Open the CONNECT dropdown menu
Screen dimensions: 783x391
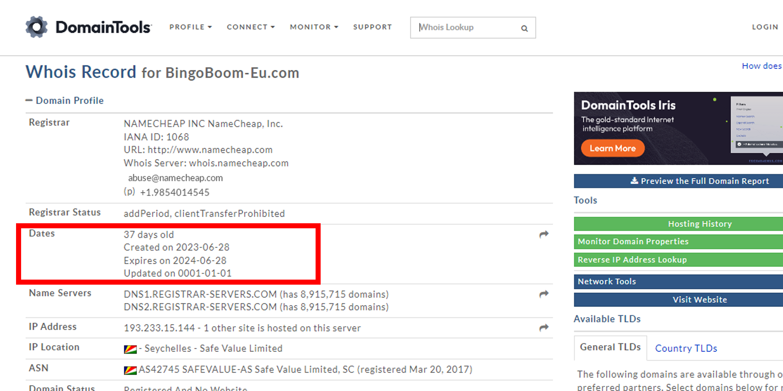[x=251, y=27]
